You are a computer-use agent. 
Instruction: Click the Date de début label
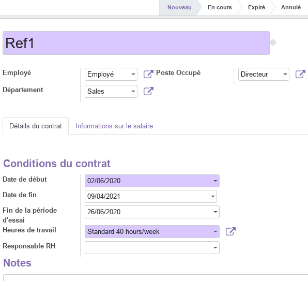coord(25,180)
